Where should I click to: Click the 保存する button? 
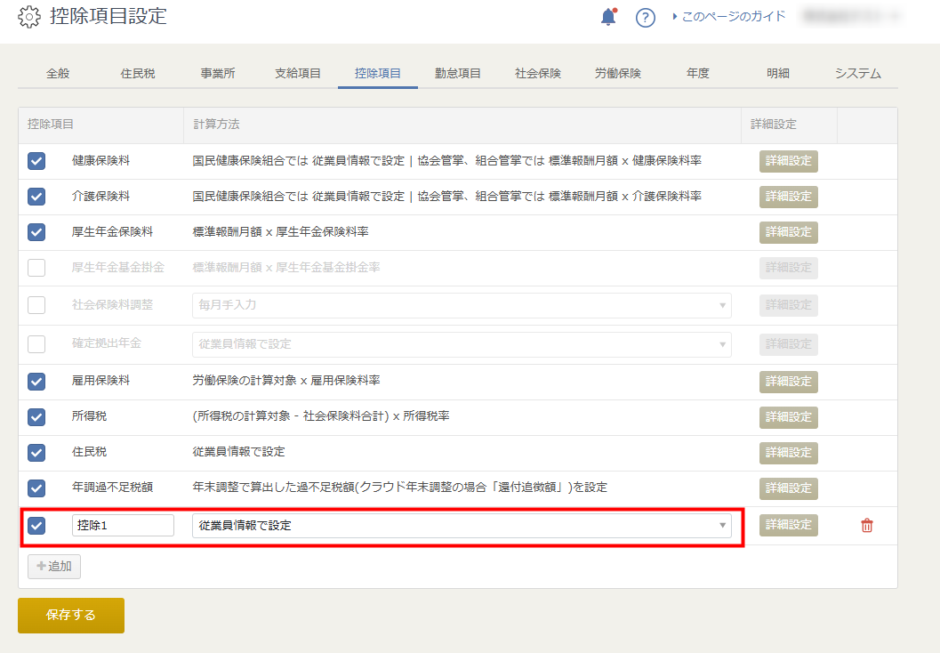71,615
